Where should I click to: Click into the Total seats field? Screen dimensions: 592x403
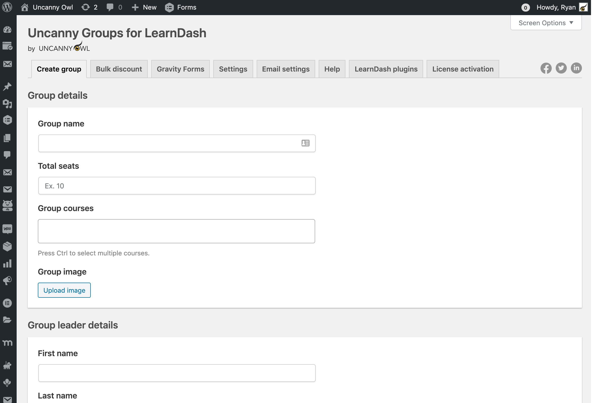(177, 186)
